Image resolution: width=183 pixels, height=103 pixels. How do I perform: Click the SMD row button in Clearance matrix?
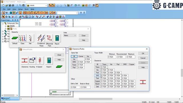tap(97, 76)
